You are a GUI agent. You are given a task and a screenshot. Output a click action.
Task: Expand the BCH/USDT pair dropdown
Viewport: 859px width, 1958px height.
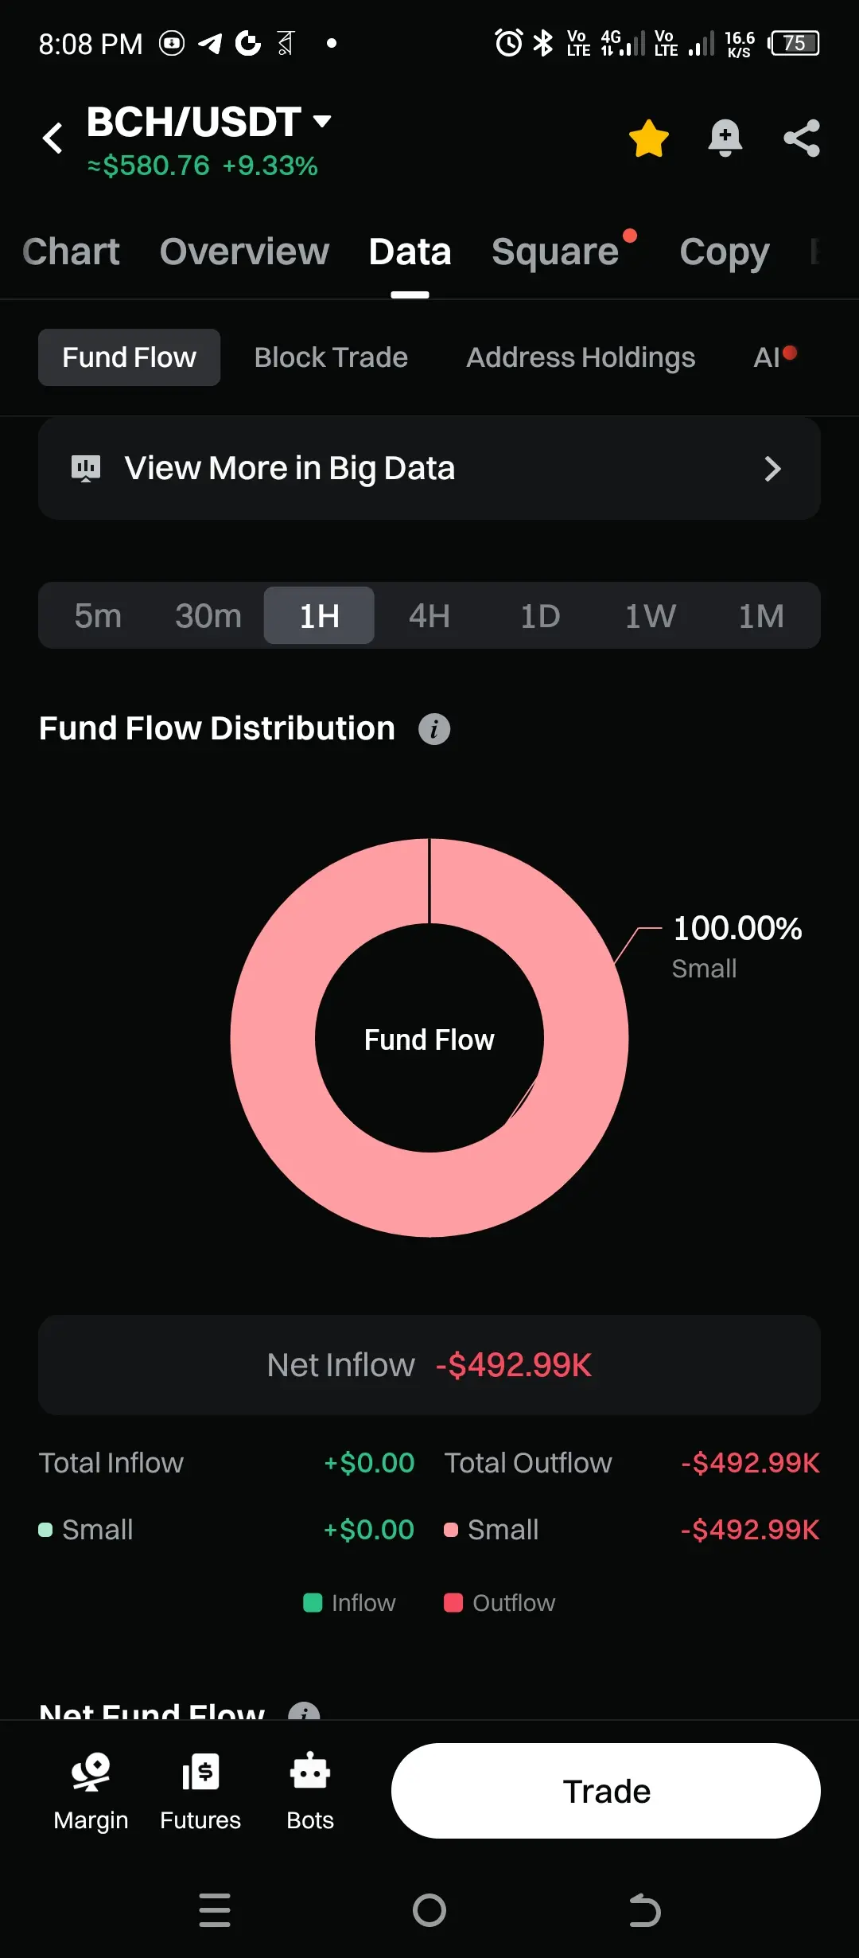coord(322,122)
